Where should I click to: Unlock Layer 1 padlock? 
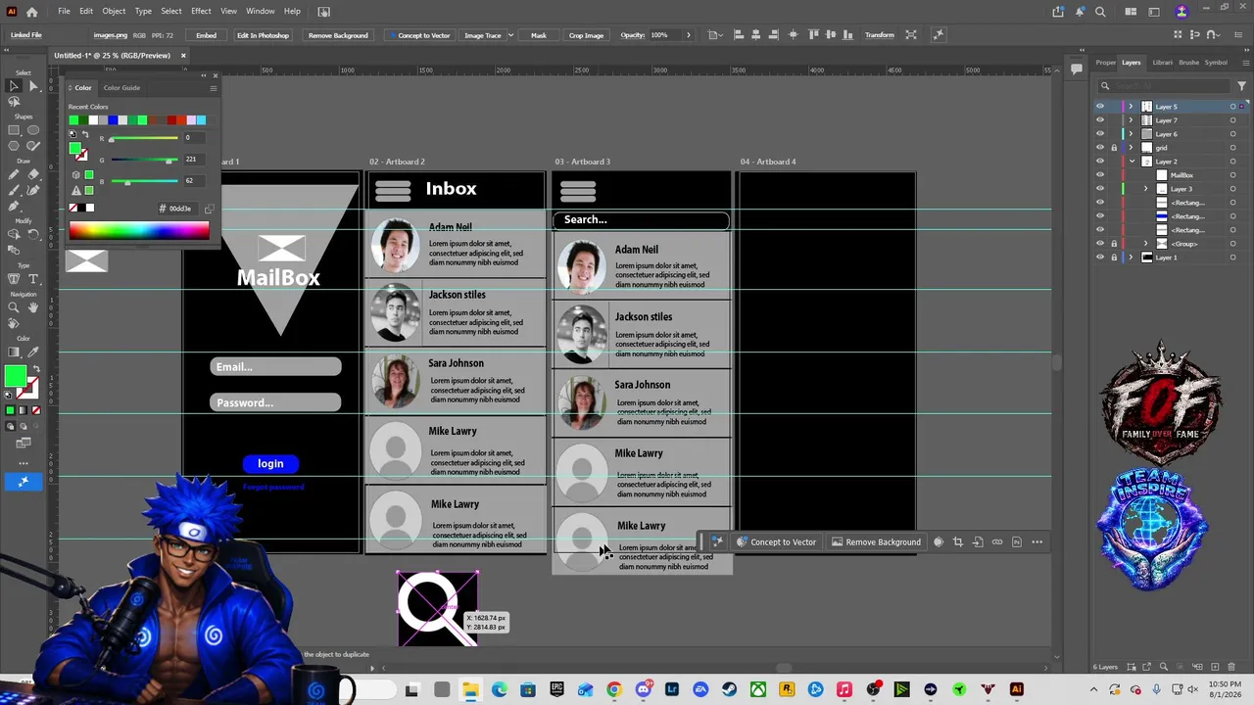(x=1114, y=258)
